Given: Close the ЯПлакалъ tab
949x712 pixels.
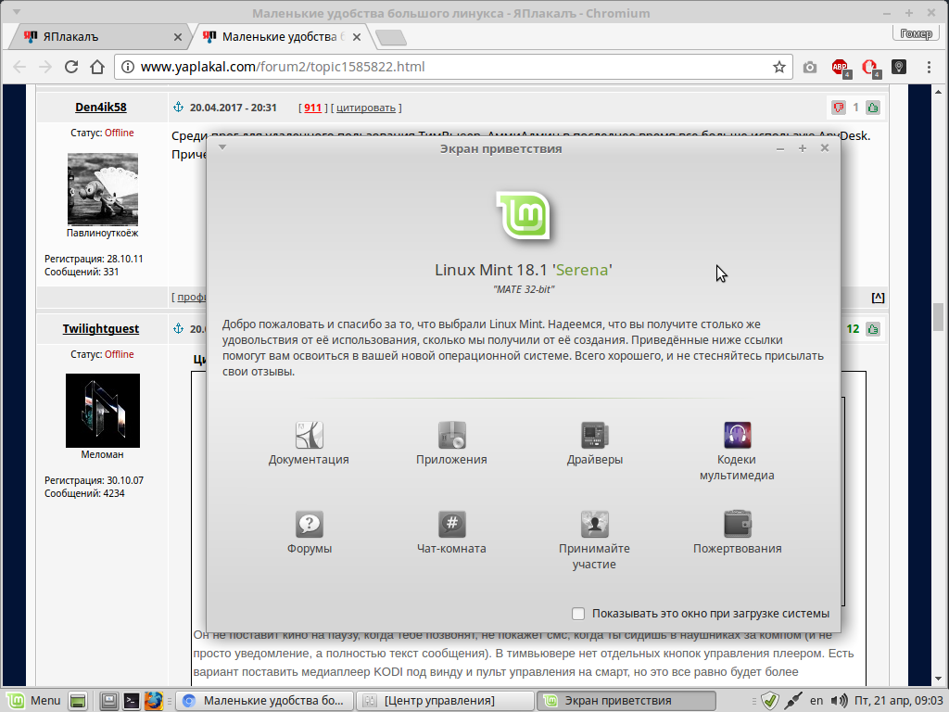Looking at the screenshot, I should (177, 37).
